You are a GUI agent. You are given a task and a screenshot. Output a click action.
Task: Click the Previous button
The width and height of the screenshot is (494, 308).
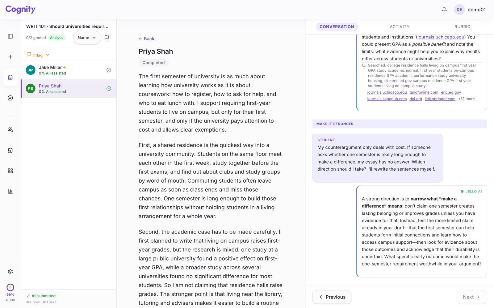tap(332, 297)
